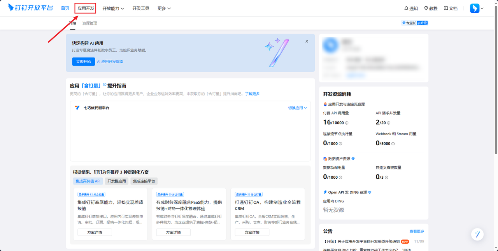Click the info icon beside 含钉量 title
498x251 pixels.
tap(105, 84)
